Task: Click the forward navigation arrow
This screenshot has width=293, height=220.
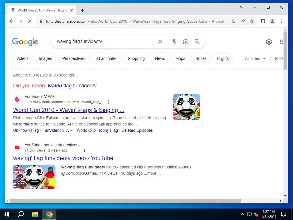Action: click(x=21, y=21)
